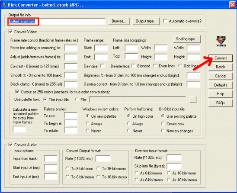Viewport: 237px width, 193px height.
Task: Toggle the Convert Video checkbox
Action: click(x=10, y=32)
